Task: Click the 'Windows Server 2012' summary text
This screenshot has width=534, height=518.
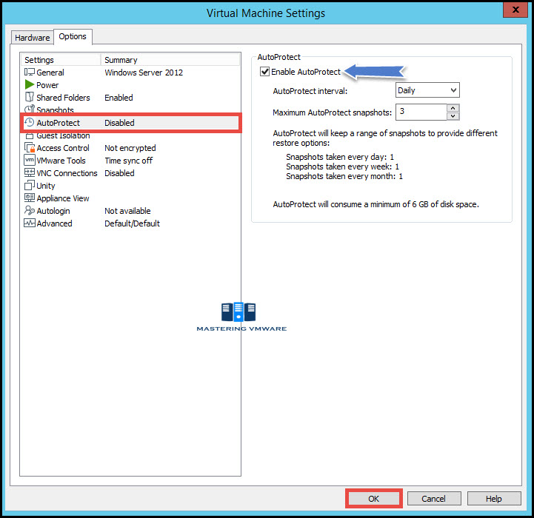Action: (144, 73)
